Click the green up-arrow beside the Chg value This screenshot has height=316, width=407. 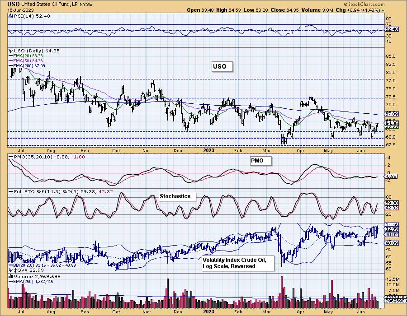(x=383, y=10)
